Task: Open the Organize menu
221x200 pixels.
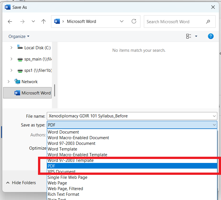Action: point(19,36)
